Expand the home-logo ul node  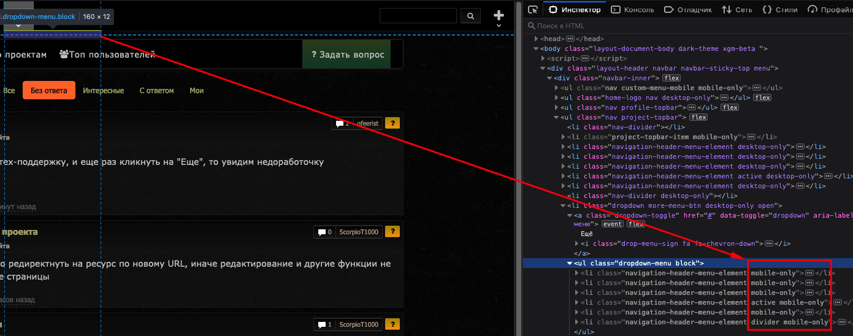click(556, 97)
